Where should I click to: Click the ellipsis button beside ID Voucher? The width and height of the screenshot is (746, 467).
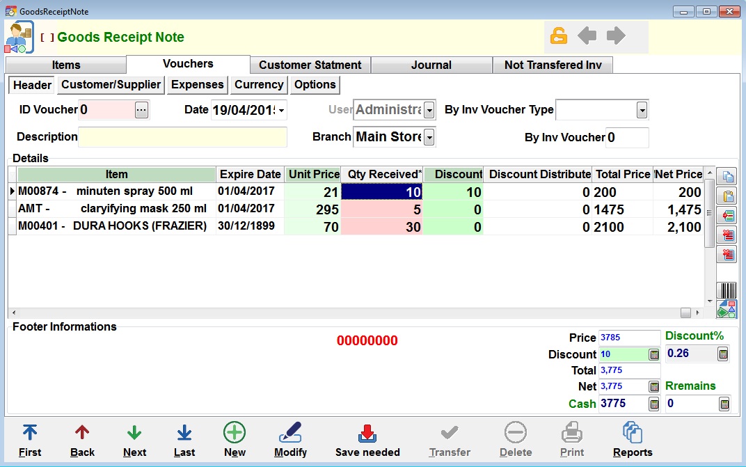(x=141, y=110)
